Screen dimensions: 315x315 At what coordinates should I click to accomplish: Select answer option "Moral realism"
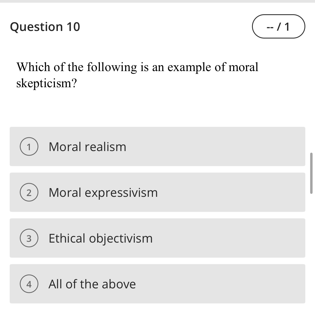[x=87, y=147]
